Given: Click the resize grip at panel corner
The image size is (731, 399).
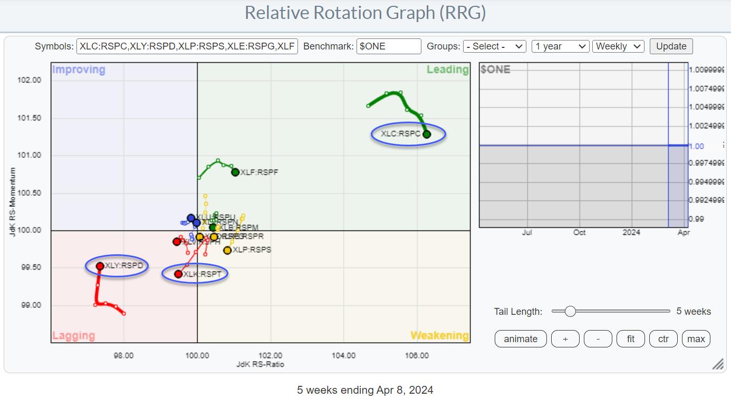Looking at the screenshot, I should (x=718, y=365).
